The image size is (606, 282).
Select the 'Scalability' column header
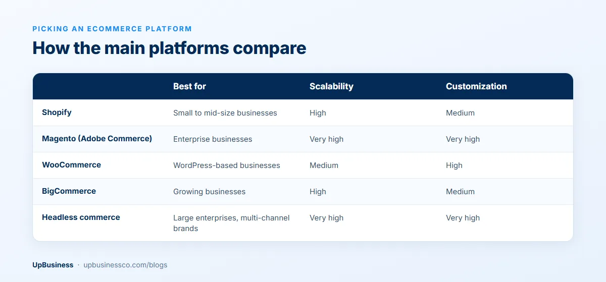tap(331, 86)
